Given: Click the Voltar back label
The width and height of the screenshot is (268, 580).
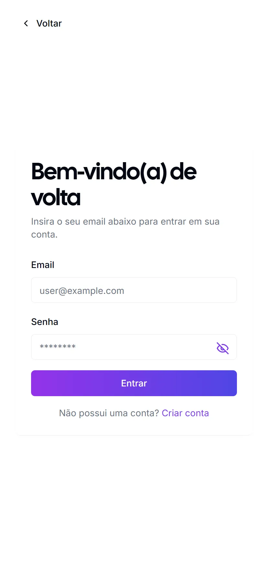Looking at the screenshot, I should pos(49,23).
